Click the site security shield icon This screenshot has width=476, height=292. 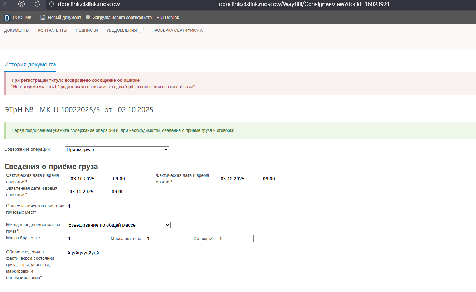pos(51,4)
